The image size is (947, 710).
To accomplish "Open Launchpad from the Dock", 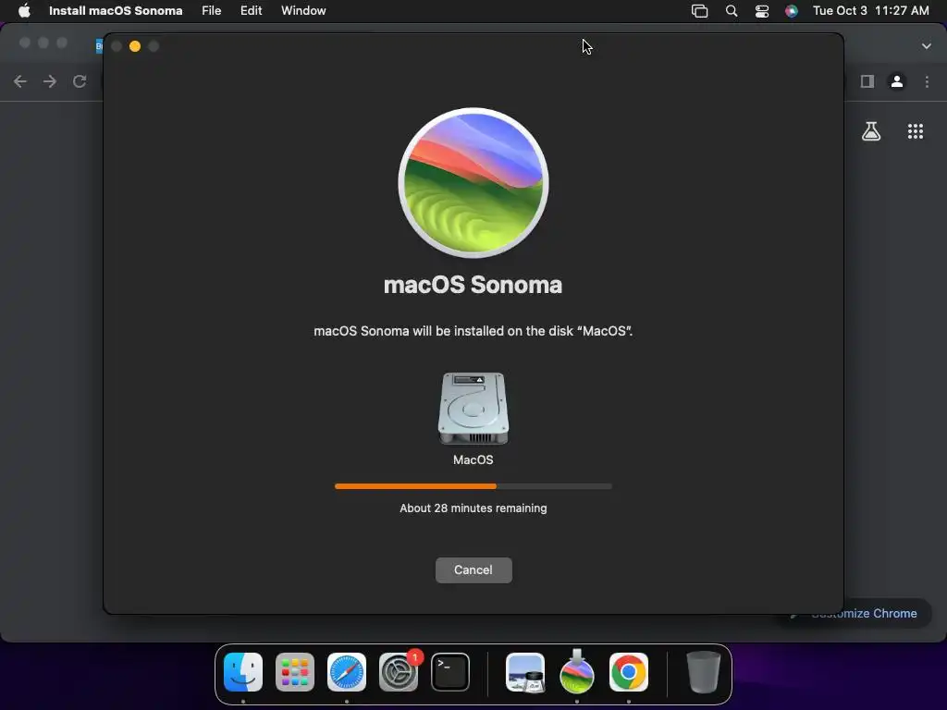I will tap(295, 672).
